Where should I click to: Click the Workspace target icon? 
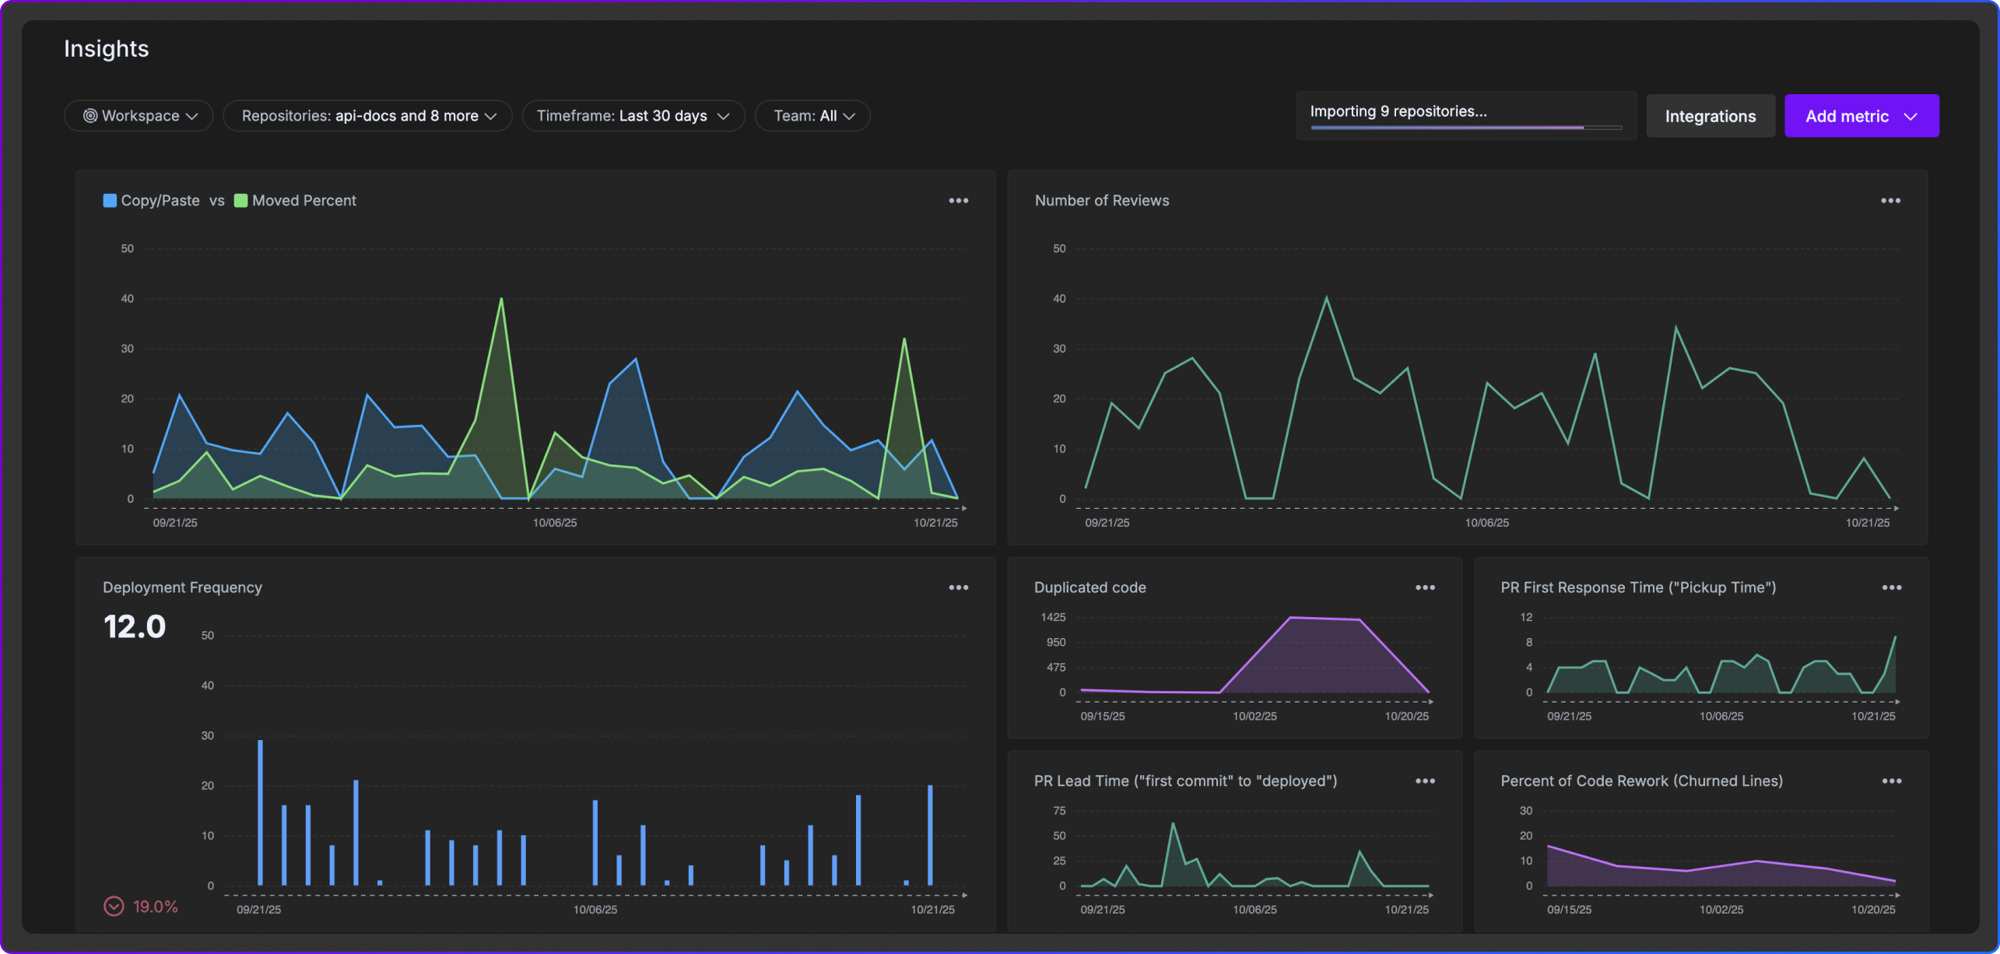click(x=90, y=116)
